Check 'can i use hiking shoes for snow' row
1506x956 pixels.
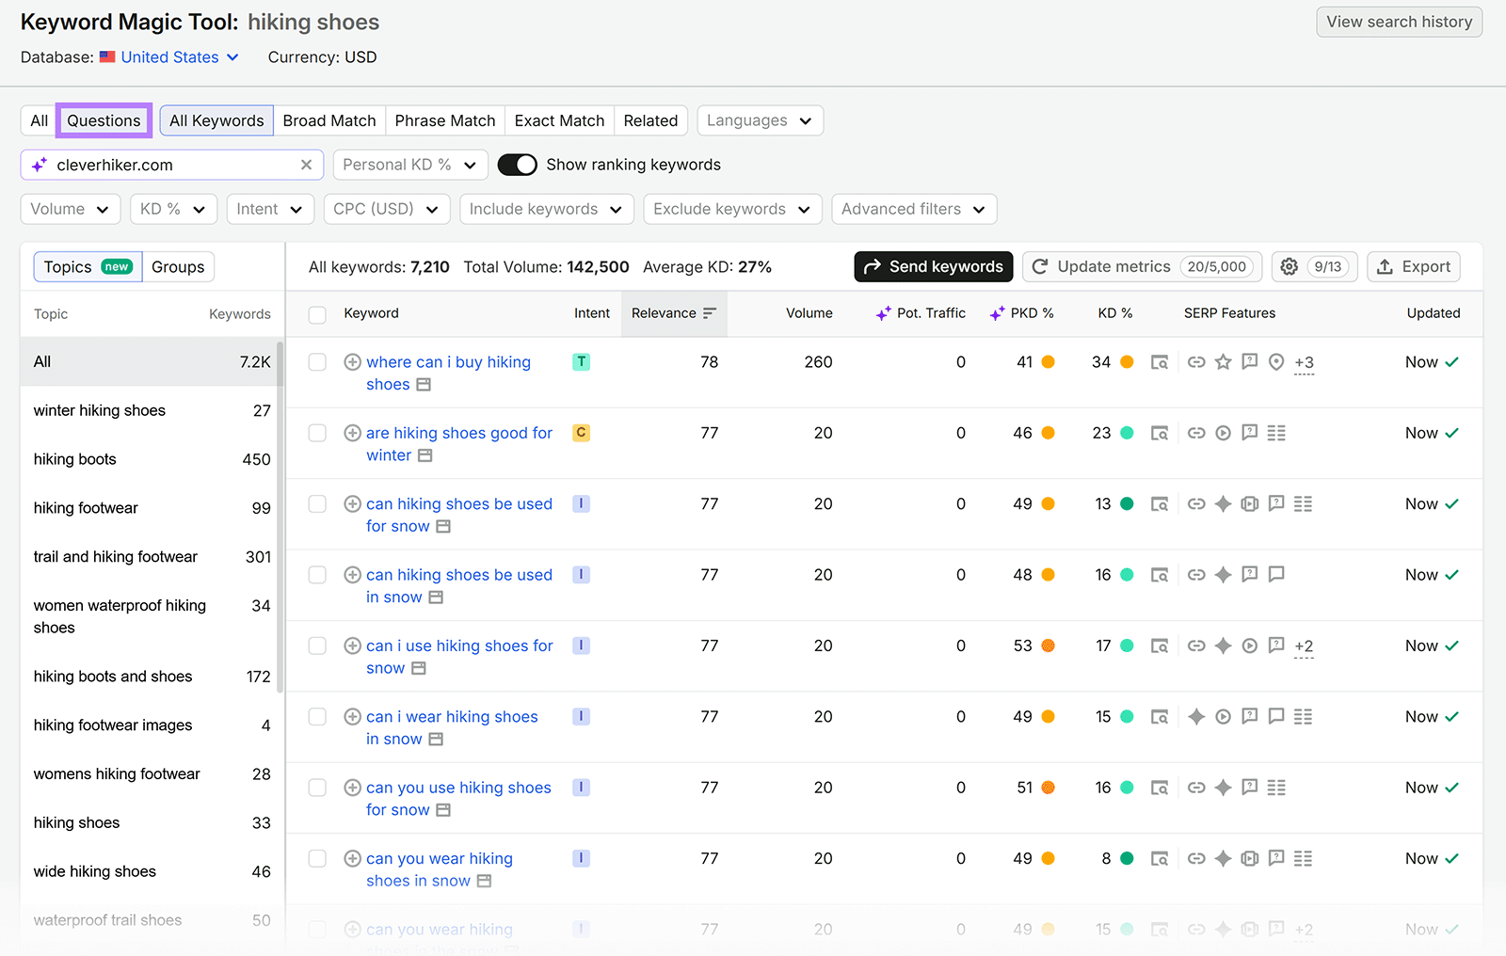point(317,646)
